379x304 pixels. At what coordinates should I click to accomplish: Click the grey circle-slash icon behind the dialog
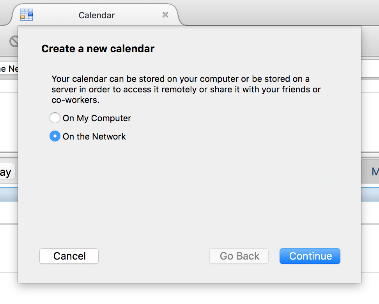point(14,41)
